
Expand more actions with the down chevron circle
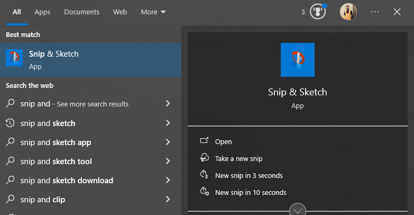click(x=298, y=210)
